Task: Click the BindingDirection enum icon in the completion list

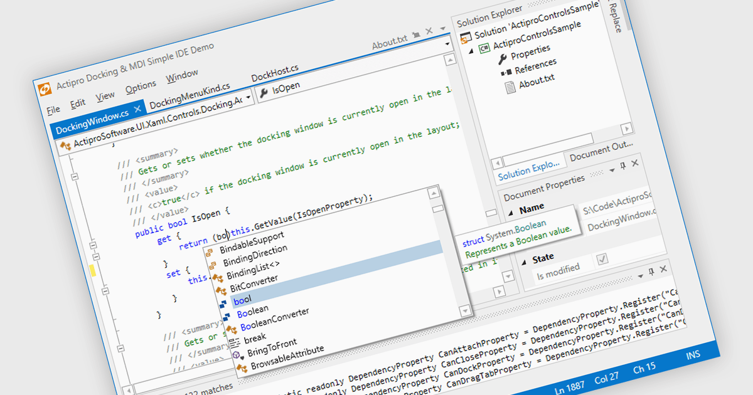Action: [213, 266]
